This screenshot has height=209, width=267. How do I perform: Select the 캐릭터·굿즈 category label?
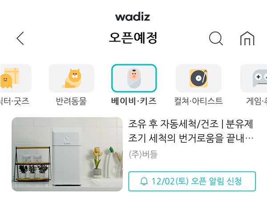pyautogui.click(x=15, y=101)
